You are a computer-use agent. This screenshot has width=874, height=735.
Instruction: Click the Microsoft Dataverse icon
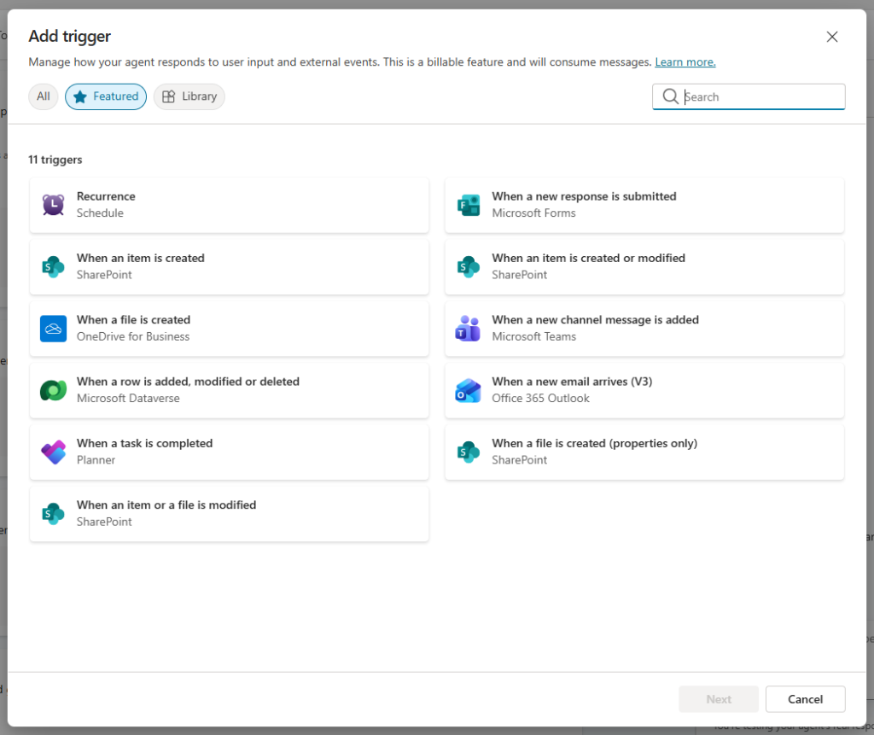click(53, 390)
